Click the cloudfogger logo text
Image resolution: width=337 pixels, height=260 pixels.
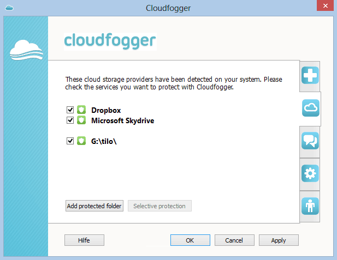(x=110, y=40)
